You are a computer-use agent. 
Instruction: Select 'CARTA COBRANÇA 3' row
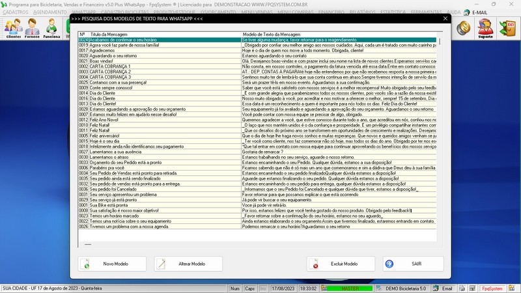click(x=257, y=77)
